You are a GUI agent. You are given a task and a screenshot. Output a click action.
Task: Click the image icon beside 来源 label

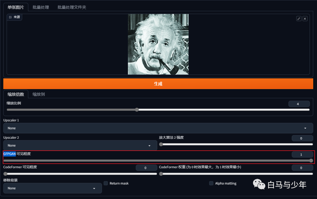(10, 17)
